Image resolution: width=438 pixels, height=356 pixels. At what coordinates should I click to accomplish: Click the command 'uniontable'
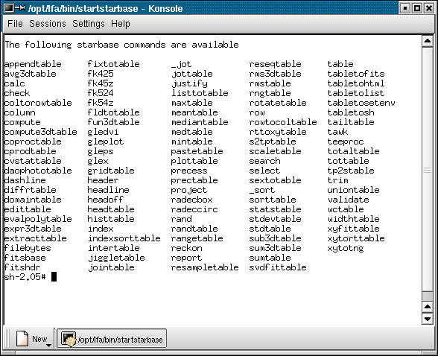tap(353, 190)
